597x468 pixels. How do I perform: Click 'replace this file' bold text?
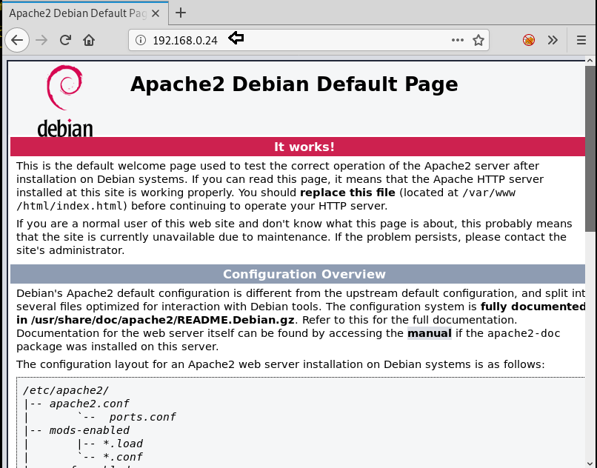click(347, 193)
